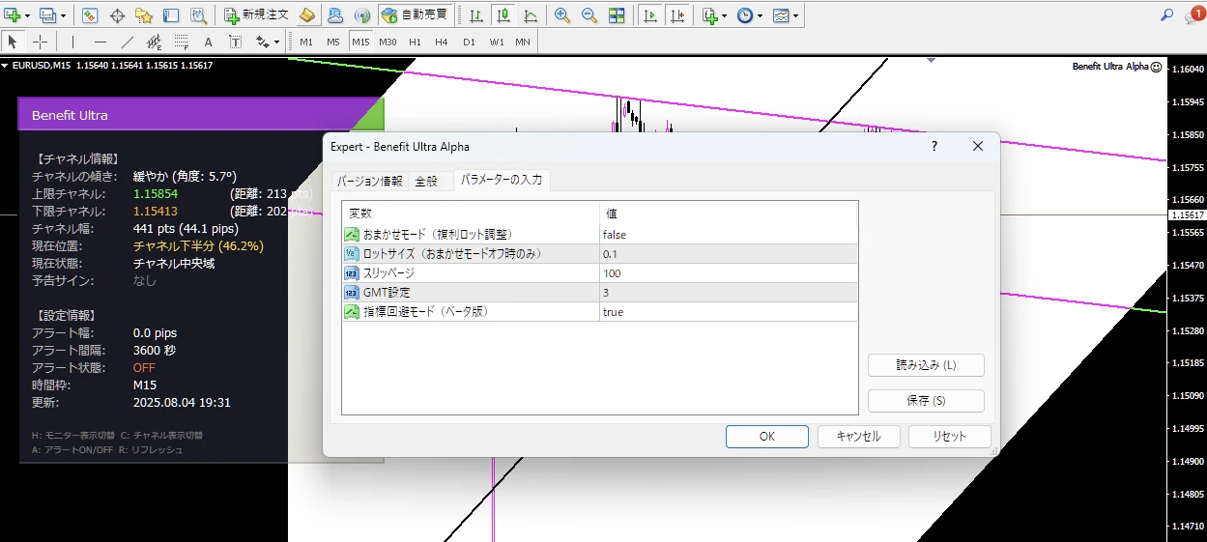Open the 全般 tab
This screenshot has width=1207, height=542.
[426, 181]
